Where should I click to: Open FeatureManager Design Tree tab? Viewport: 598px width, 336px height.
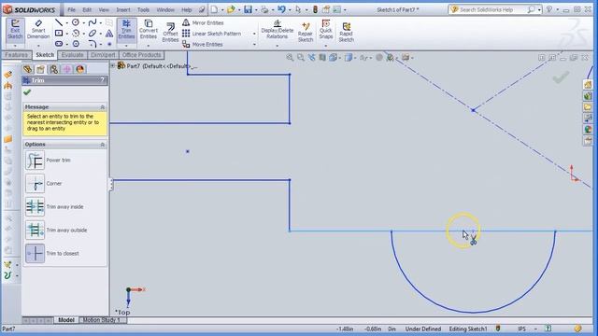pos(27,69)
